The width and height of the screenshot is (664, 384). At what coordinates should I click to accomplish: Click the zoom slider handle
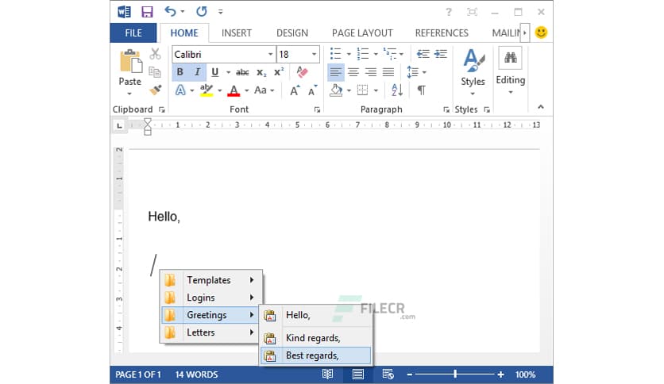coord(455,374)
